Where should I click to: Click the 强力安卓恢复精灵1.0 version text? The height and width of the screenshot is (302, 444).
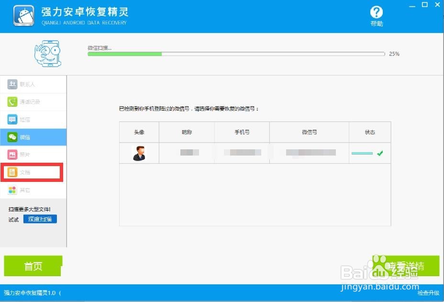coord(30,293)
